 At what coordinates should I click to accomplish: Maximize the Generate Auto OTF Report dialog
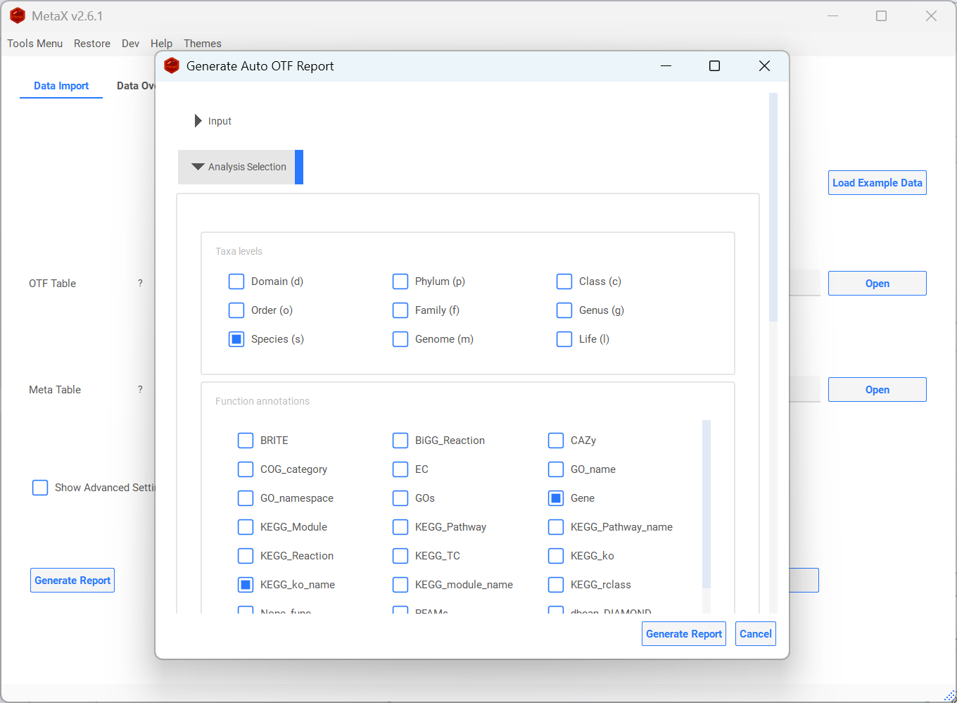click(714, 66)
